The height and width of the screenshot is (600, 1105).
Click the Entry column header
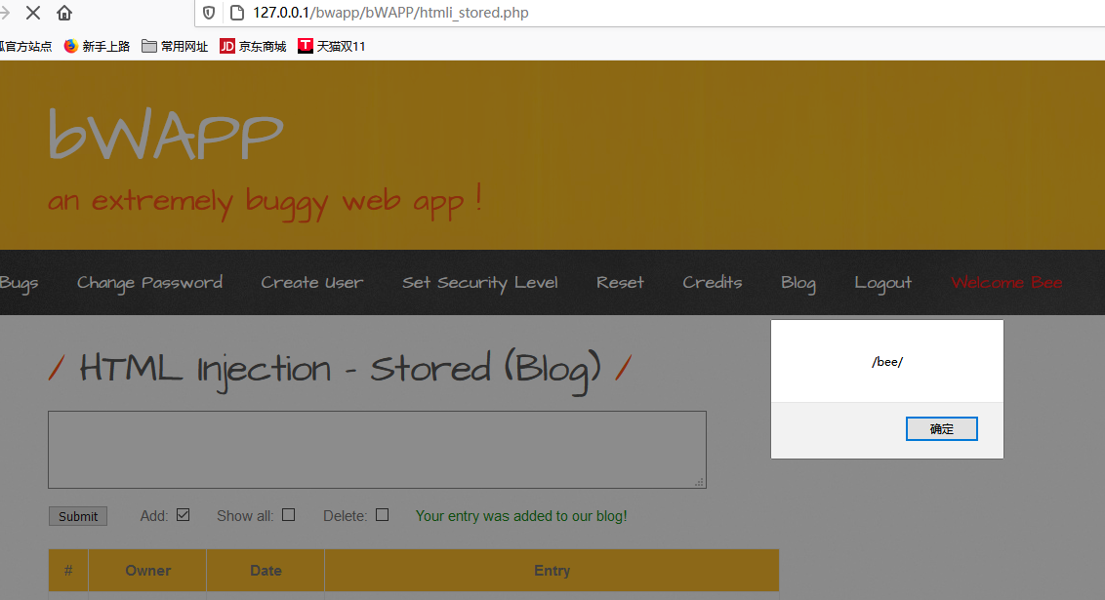coord(552,571)
